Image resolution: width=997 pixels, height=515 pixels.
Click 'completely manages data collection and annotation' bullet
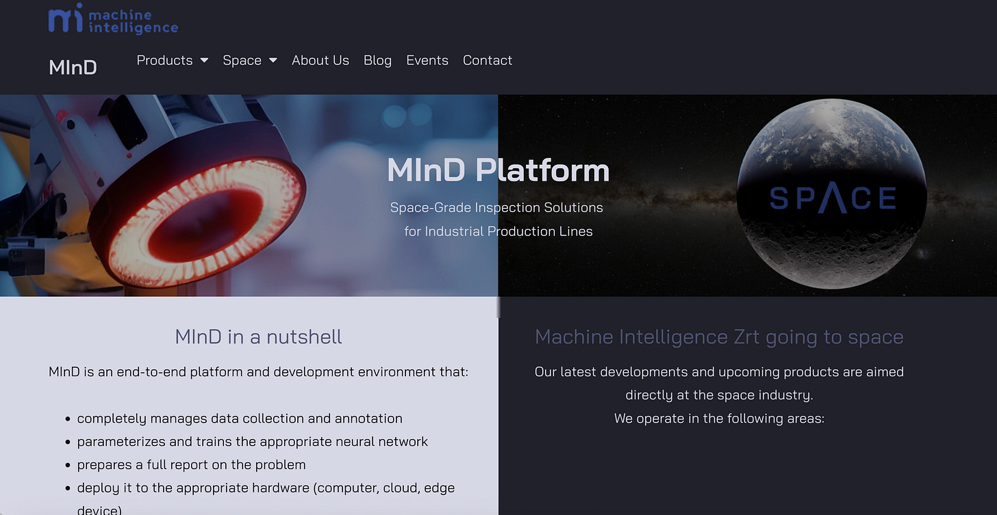coord(240,419)
